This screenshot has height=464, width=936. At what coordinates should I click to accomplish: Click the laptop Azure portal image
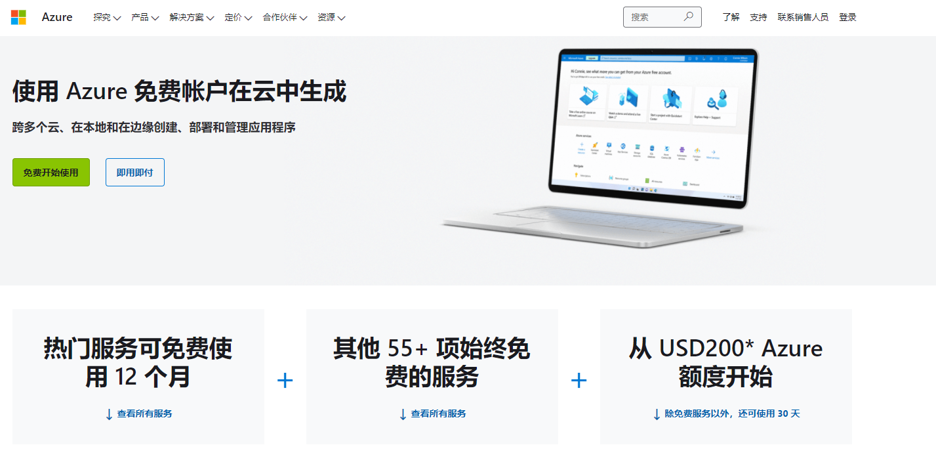tap(600, 148)
